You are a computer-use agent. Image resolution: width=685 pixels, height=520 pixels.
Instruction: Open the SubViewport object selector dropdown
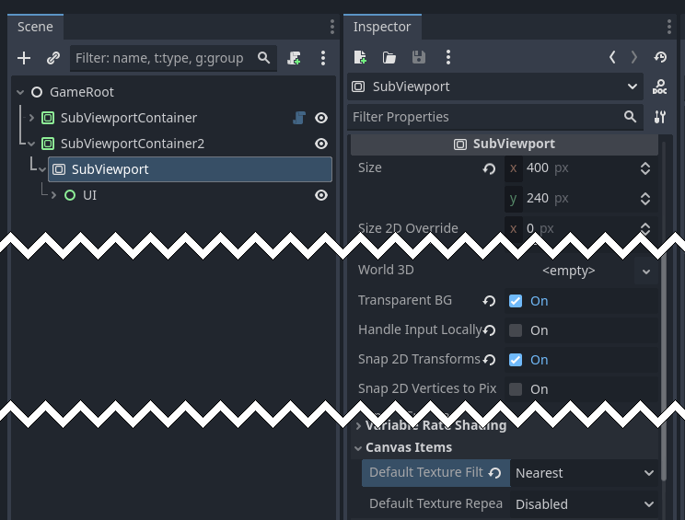pyautogui.click(x=495, y=87)
